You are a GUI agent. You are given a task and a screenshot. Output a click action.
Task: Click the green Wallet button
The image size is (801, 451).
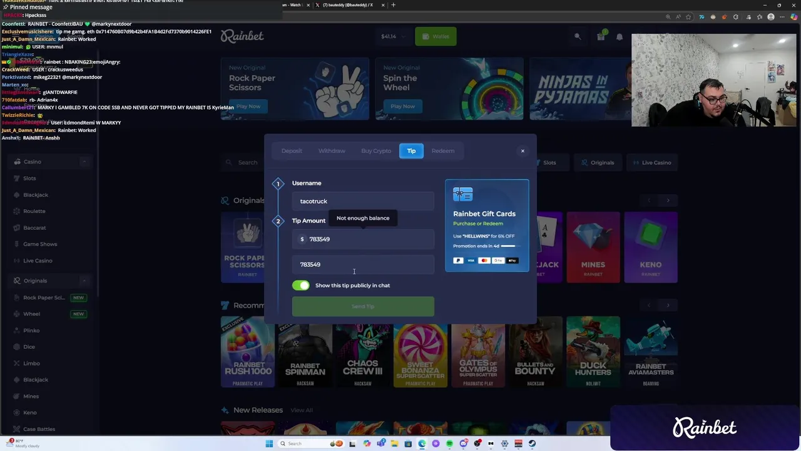point(436,36)
